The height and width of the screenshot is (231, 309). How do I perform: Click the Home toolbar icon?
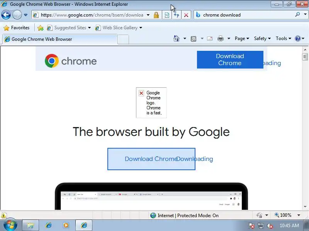(177, 38)
